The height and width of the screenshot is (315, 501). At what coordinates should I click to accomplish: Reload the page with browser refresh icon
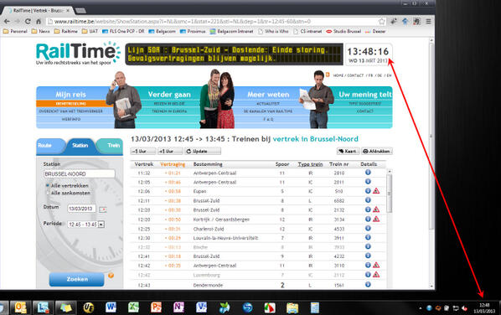28,22
